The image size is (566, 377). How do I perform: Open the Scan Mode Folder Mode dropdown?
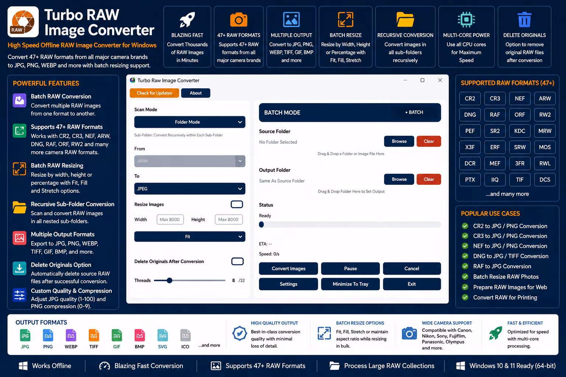pyautogui.click(x=190, y=122)
